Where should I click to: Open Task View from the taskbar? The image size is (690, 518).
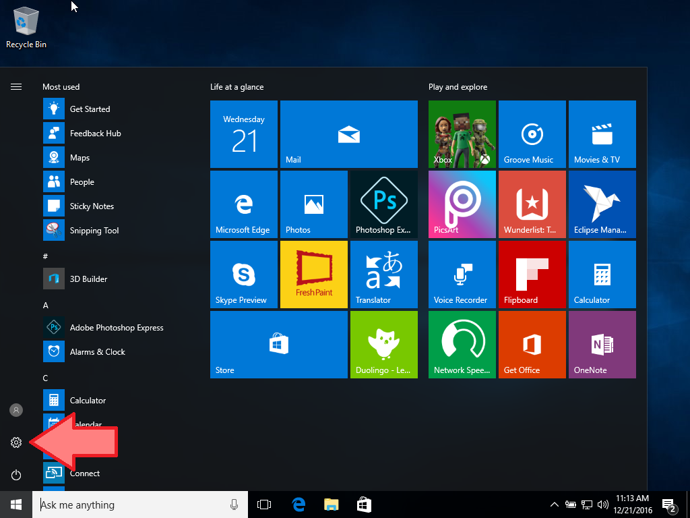[264, 505]
